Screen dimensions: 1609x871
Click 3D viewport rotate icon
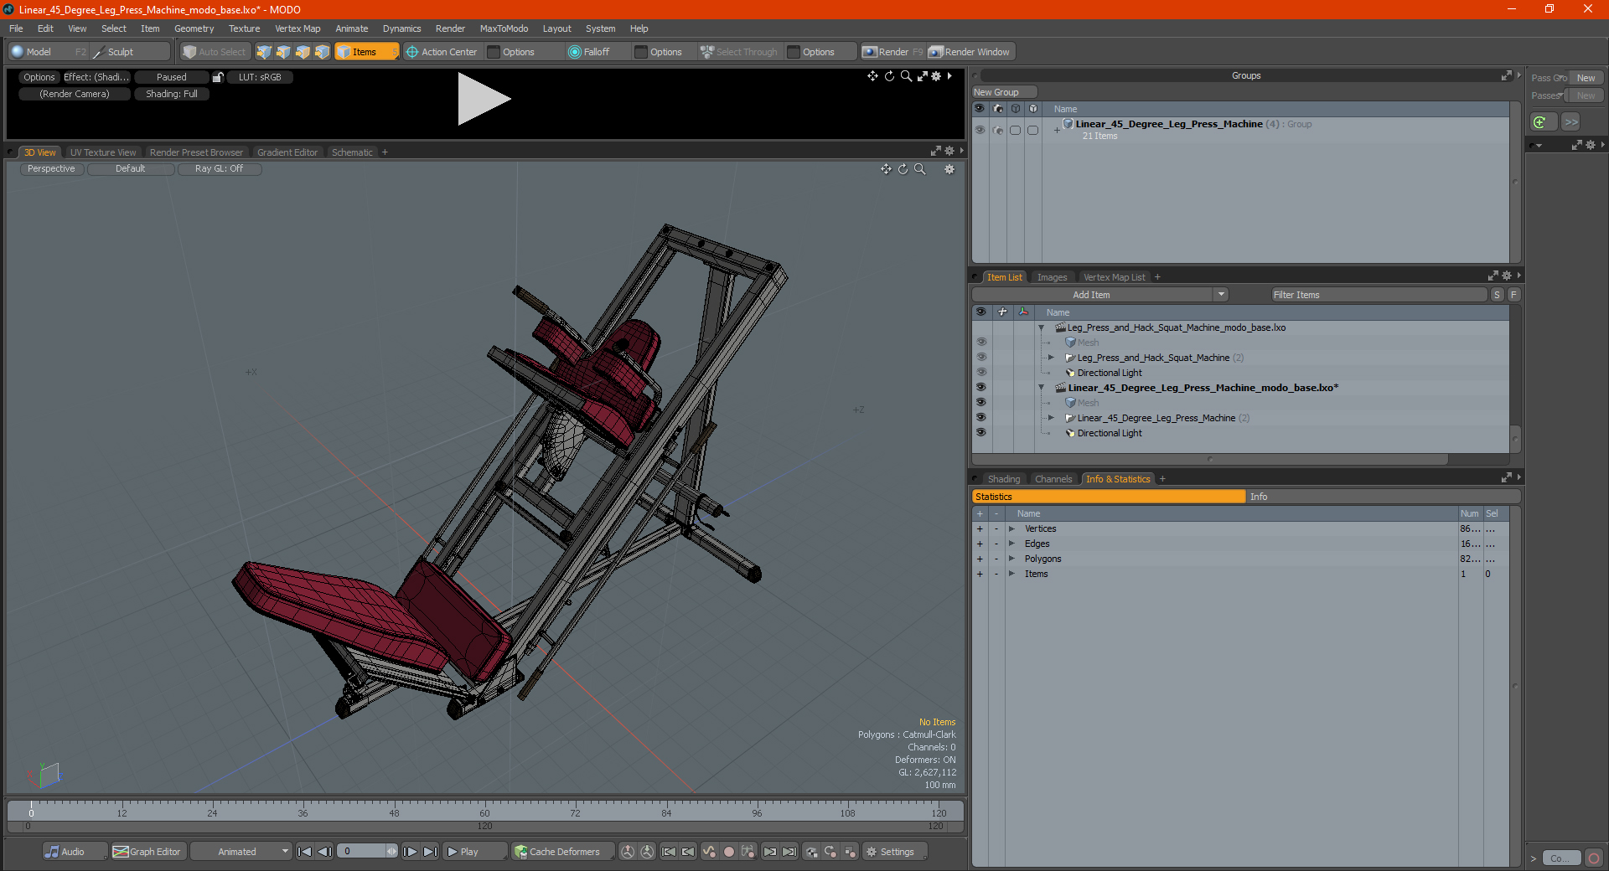pos(903,169)
